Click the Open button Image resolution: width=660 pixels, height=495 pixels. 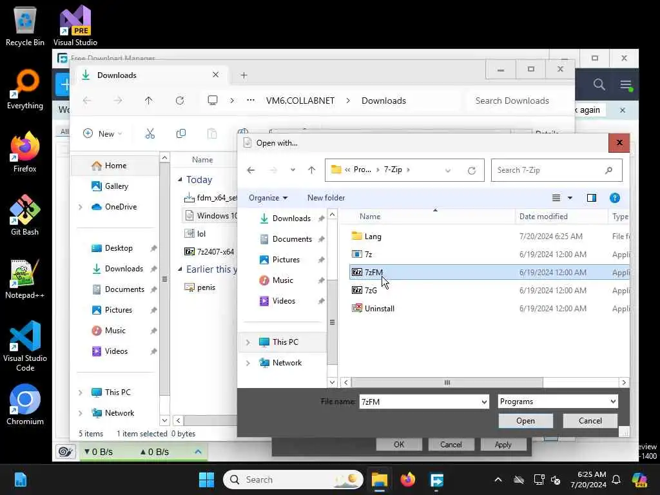click(x=525, y=421)
